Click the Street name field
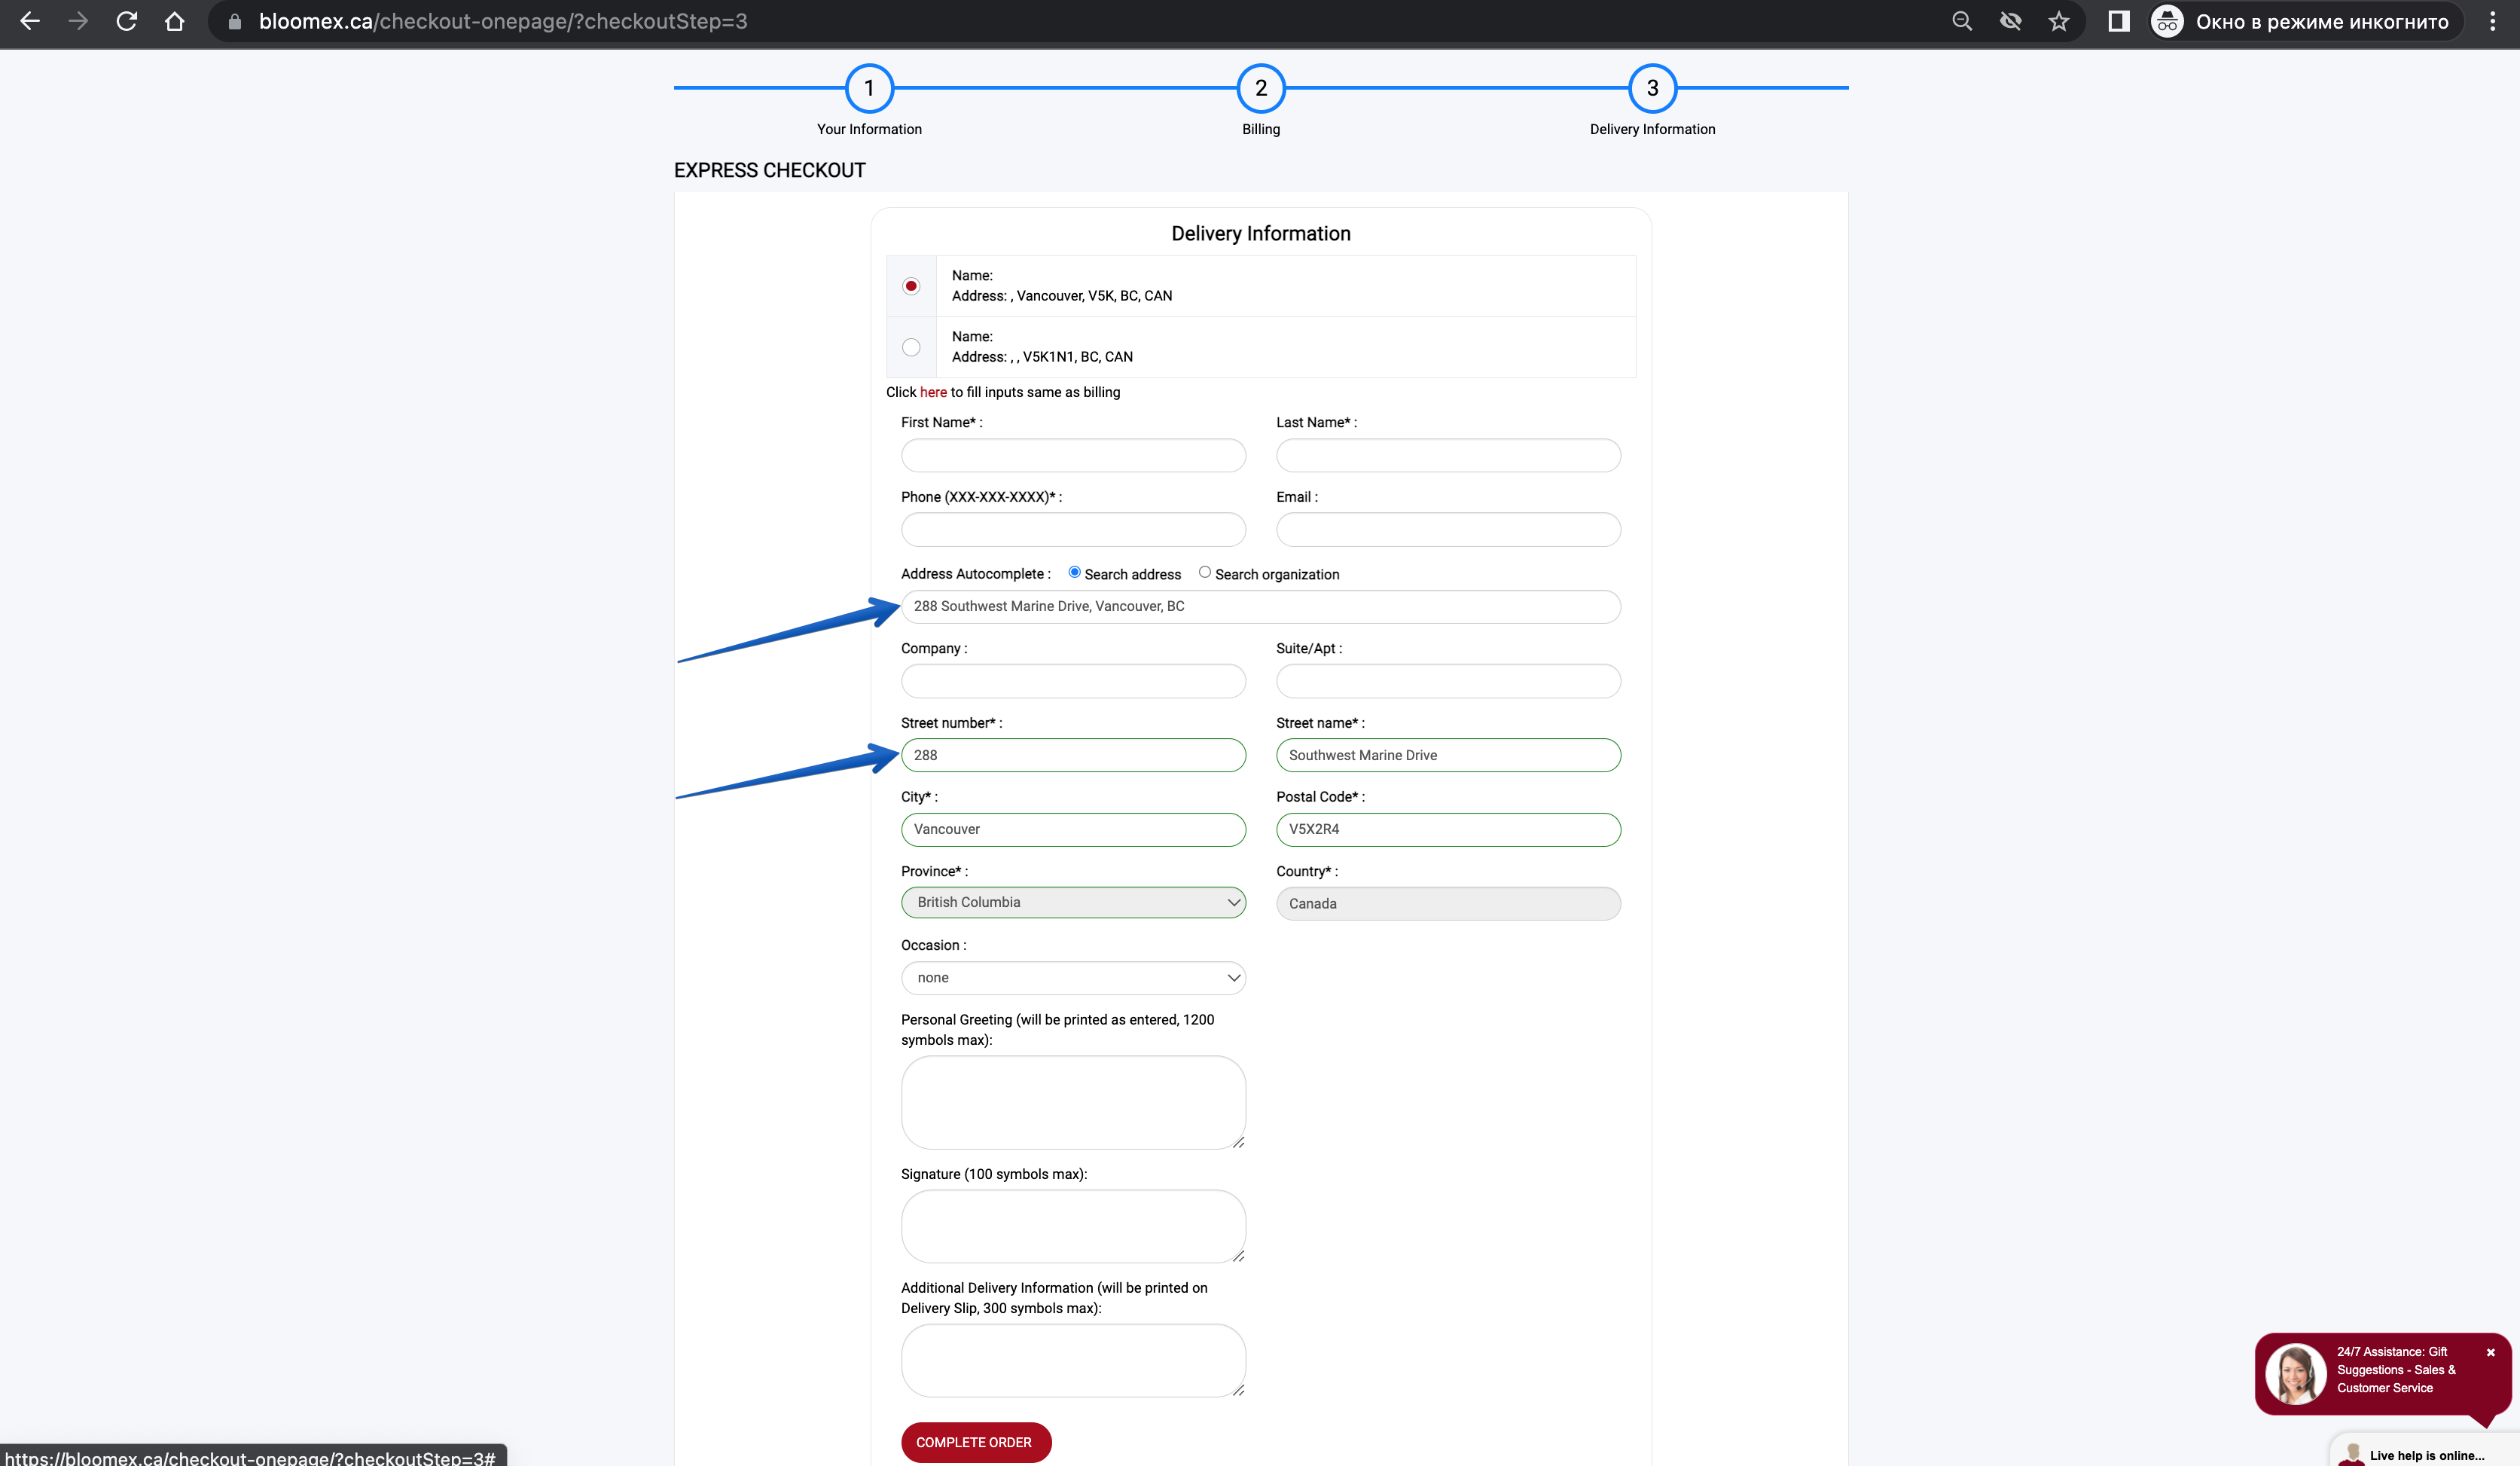 pyautogui.click(x=1448, y=755)
